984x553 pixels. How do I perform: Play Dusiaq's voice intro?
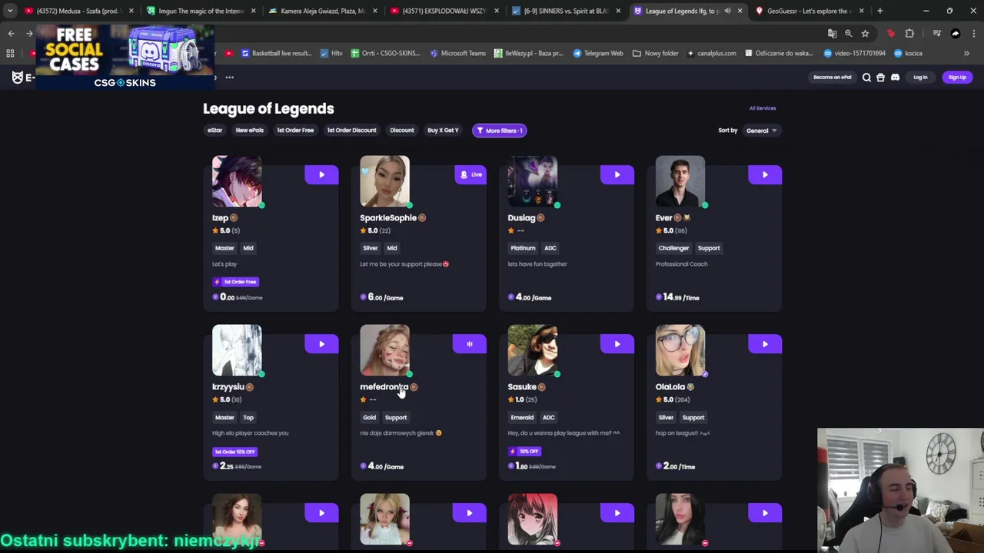click(x=617, y=175)
